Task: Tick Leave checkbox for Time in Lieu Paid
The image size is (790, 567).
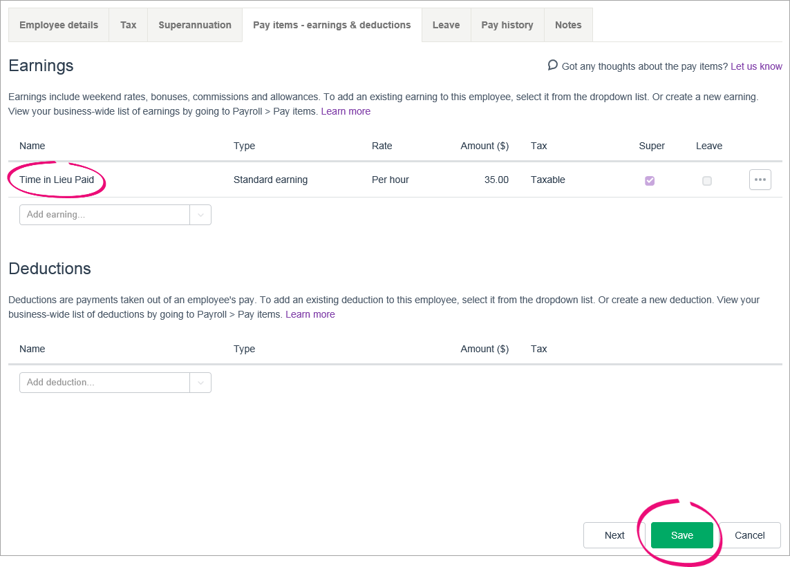Action: click(707, 180)
